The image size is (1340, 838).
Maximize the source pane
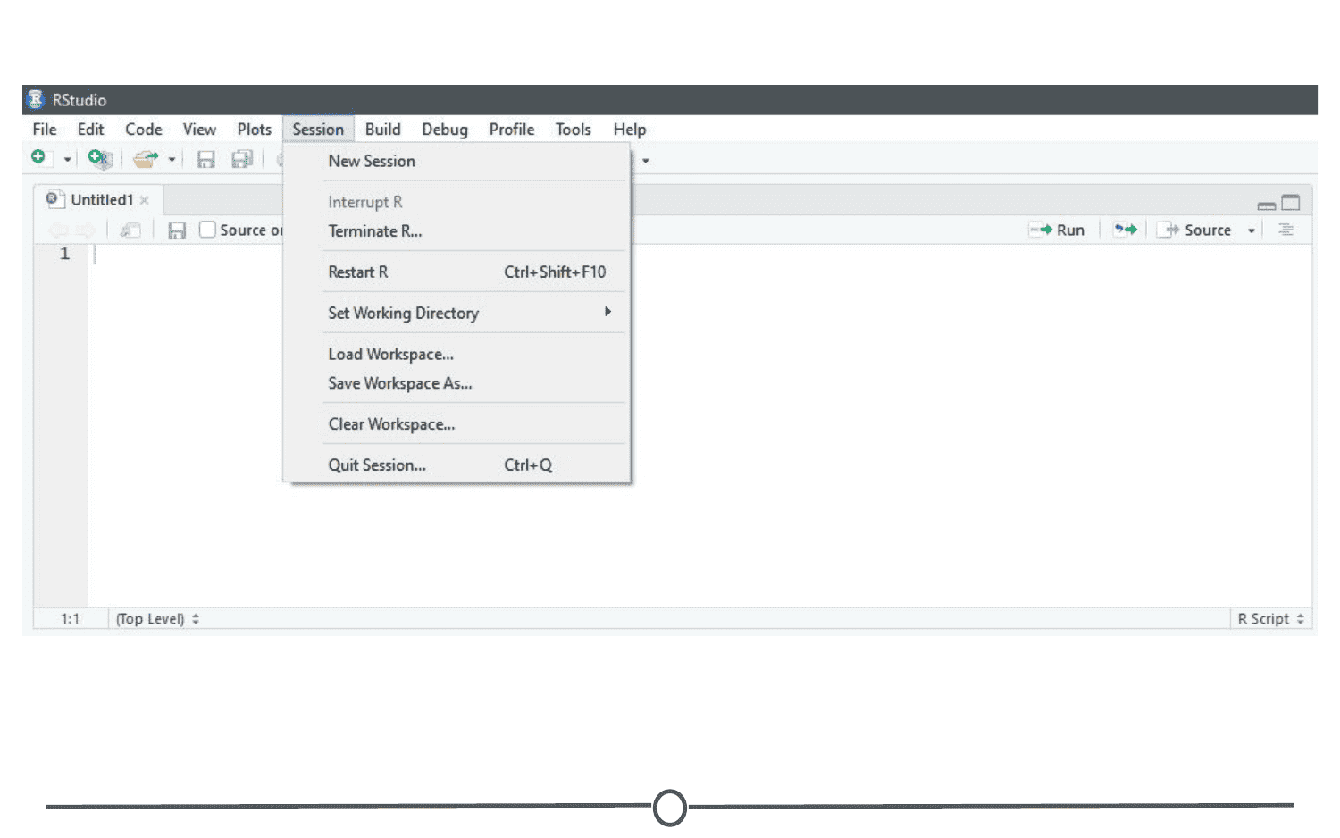click(1291, 203)
